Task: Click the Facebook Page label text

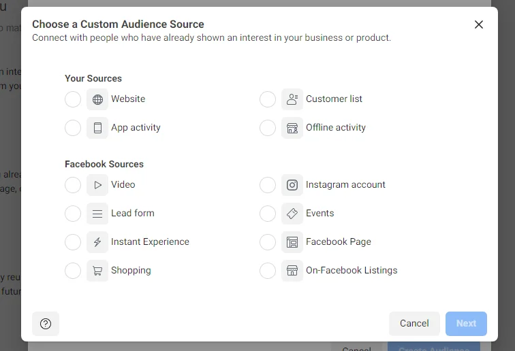Action: (339, 241)
